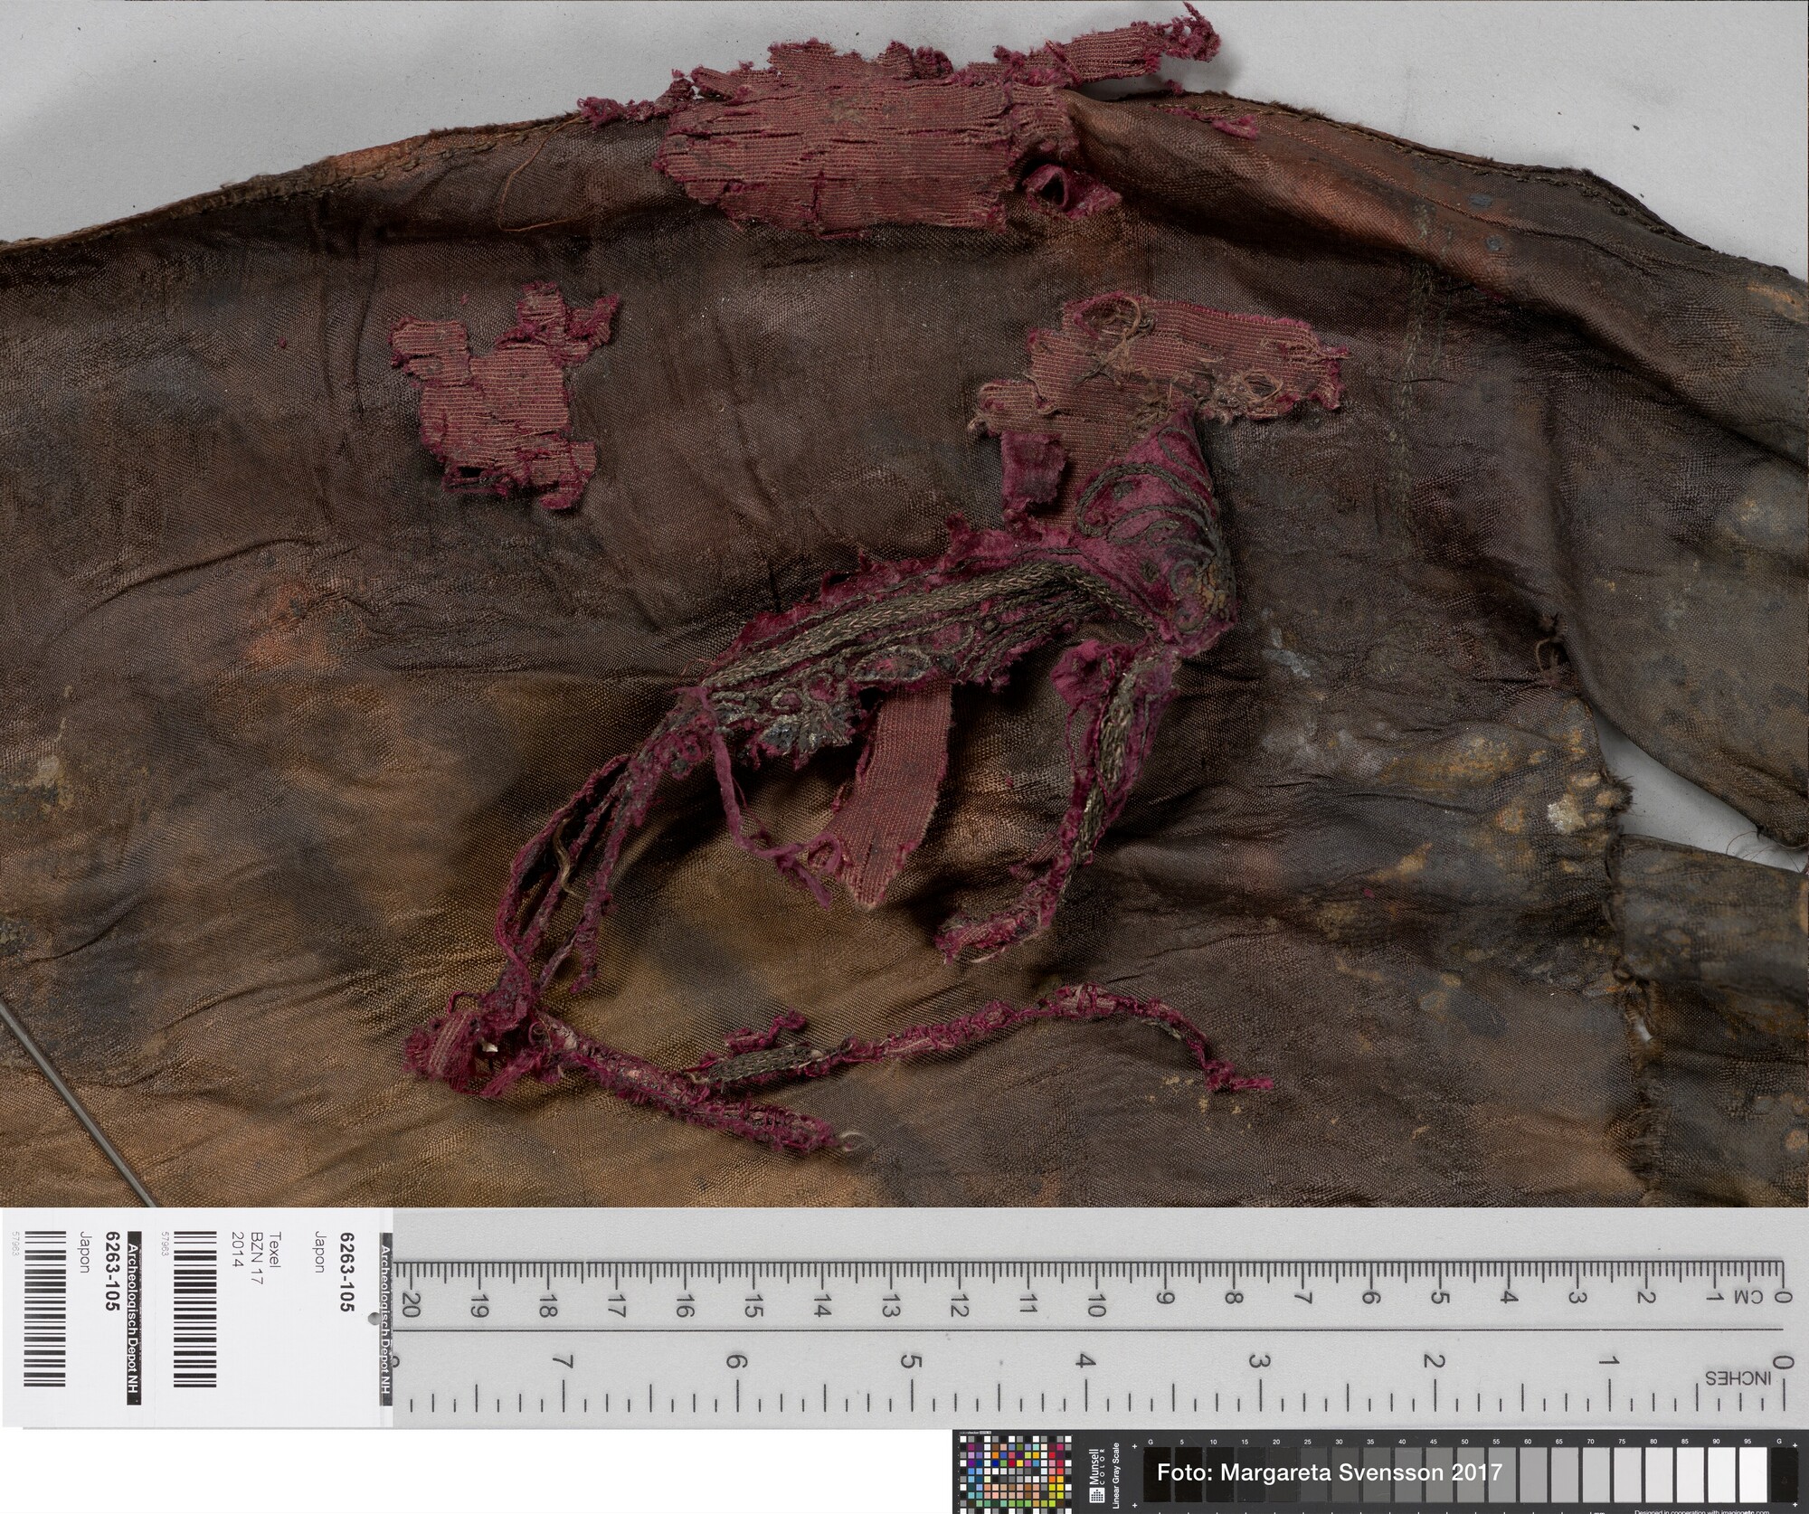Click the 20 CM mark on ruler
This screenshot has width=1809, height=1514.
click(x=410, y=1306)
